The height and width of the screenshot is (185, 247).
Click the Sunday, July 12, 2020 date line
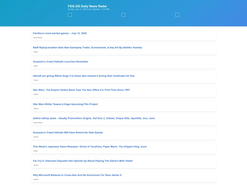[89, 9]
